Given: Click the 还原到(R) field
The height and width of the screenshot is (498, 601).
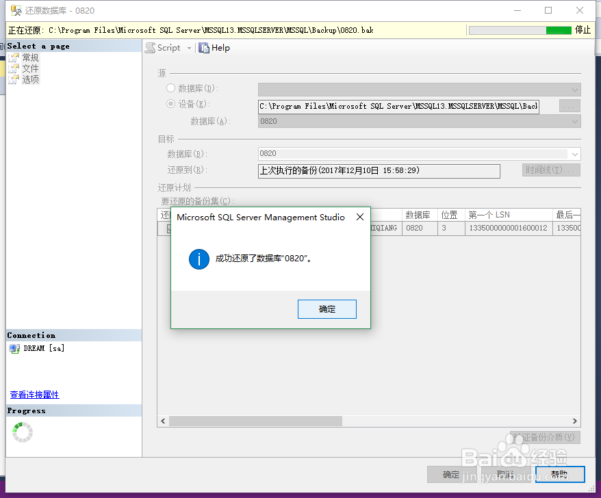Looking at the screenshot, I should coord(379,171).
